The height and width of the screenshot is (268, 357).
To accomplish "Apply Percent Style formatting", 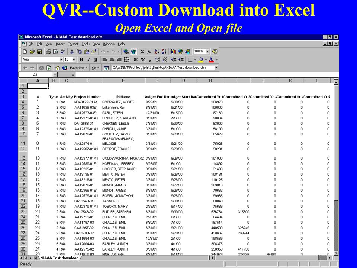I will click(x=143, y=60).
